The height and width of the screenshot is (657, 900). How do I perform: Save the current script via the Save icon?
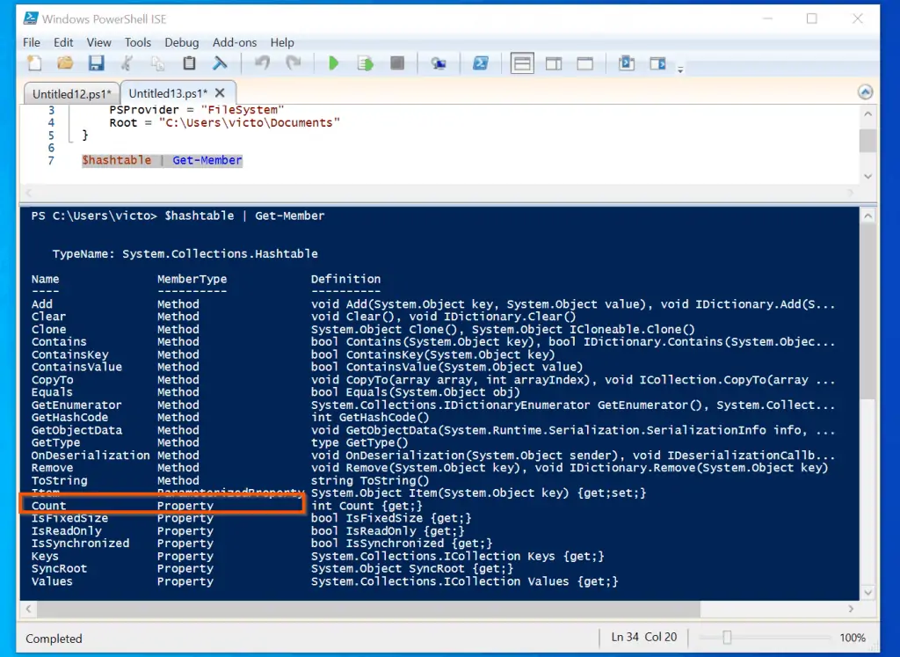97,62
